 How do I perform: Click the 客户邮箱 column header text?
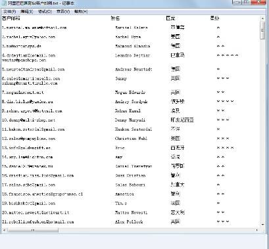coord(11,18)
